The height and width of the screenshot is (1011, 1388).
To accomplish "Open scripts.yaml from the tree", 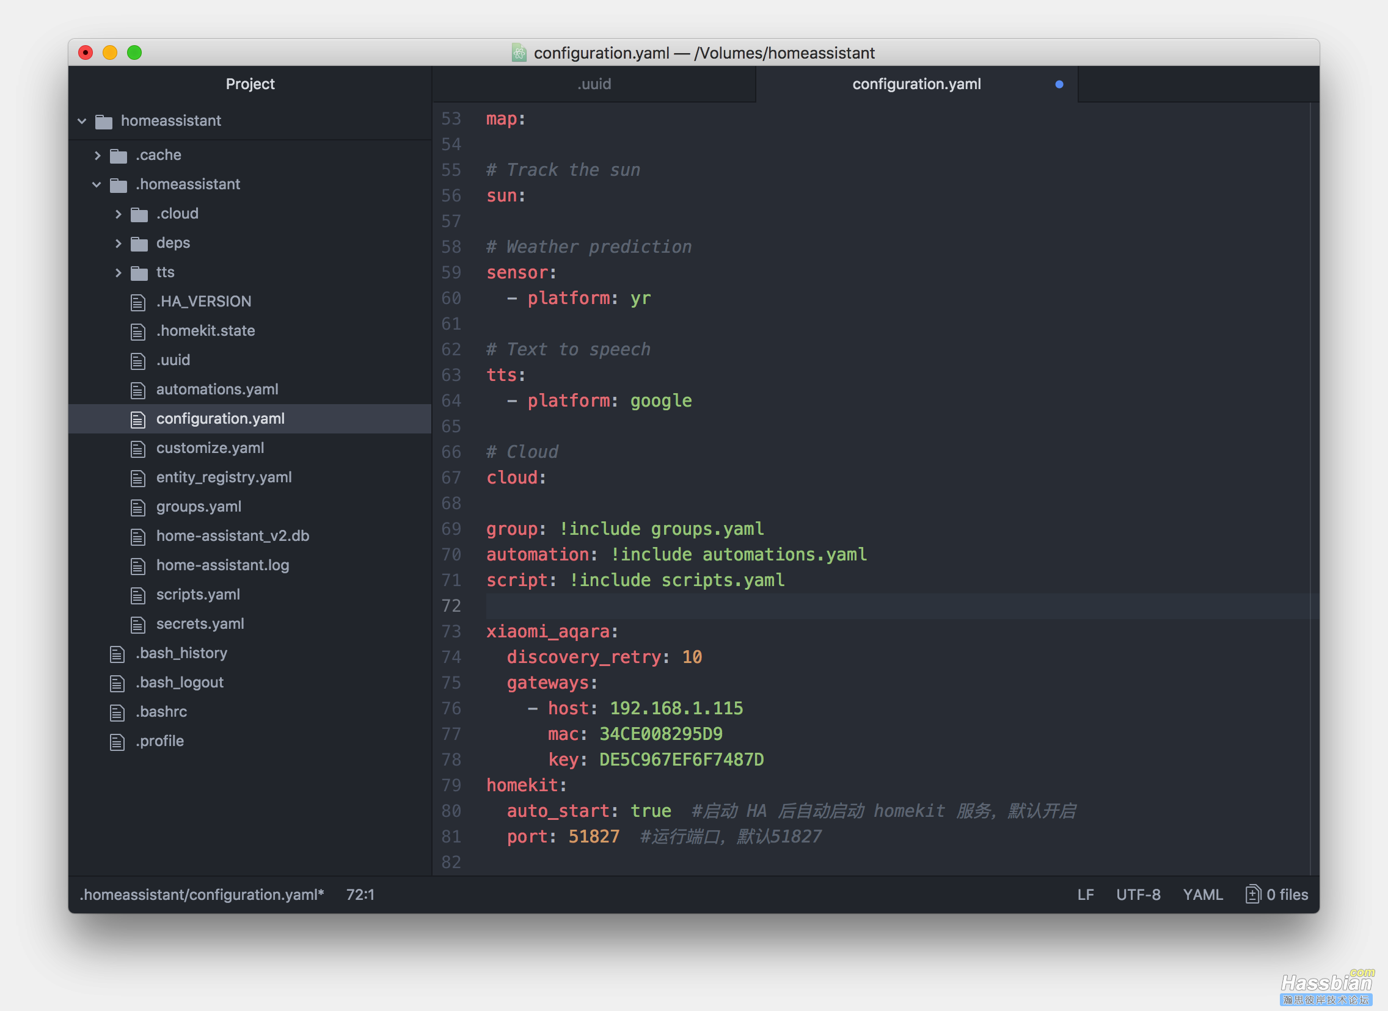I will (198, 594).
